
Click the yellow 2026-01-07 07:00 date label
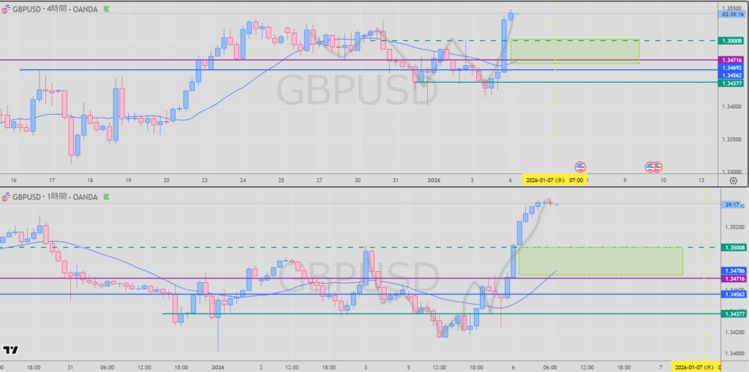pos(554,179)
